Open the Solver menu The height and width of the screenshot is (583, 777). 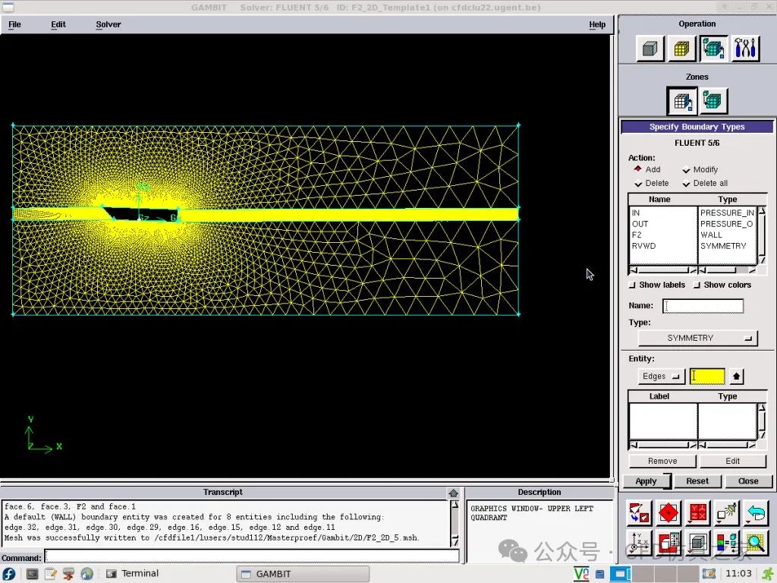(x=109, y=24)
